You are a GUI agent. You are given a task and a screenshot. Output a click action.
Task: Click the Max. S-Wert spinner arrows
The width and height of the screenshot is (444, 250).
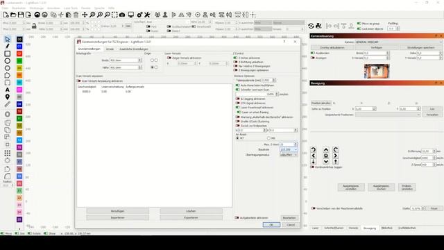coord(296,144)
